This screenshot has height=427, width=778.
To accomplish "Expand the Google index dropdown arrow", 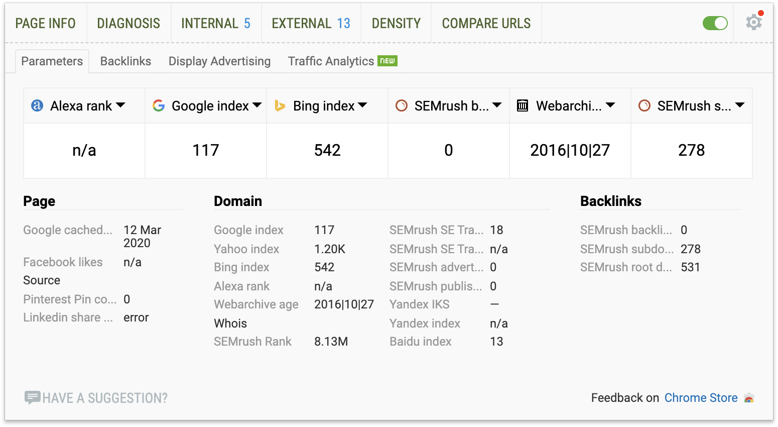I will point(257,105).
